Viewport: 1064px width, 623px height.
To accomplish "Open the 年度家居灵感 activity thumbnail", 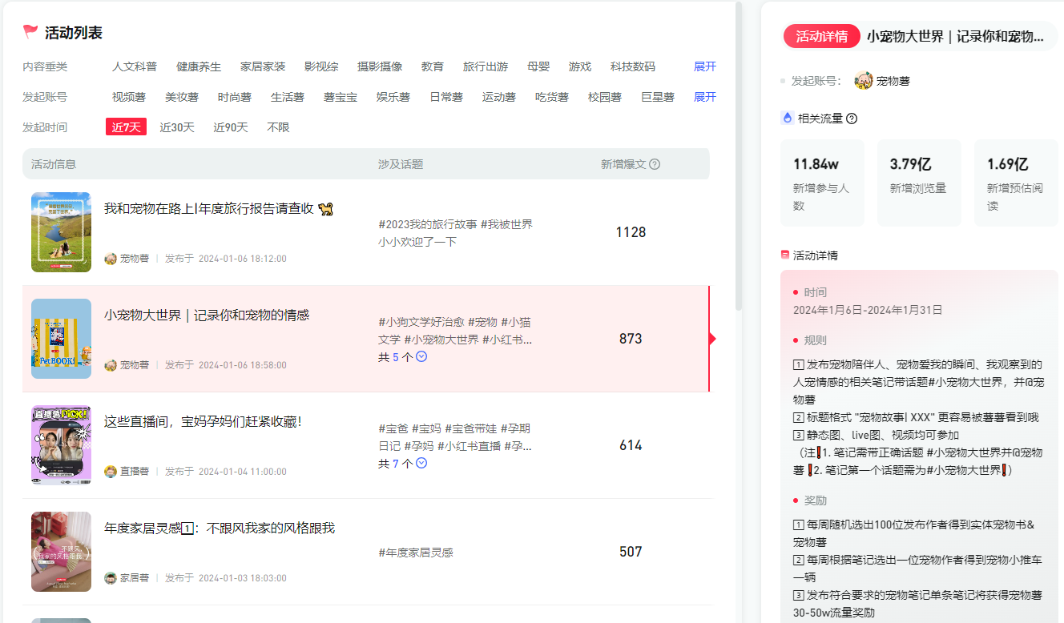I will click(x=61, y=552).
